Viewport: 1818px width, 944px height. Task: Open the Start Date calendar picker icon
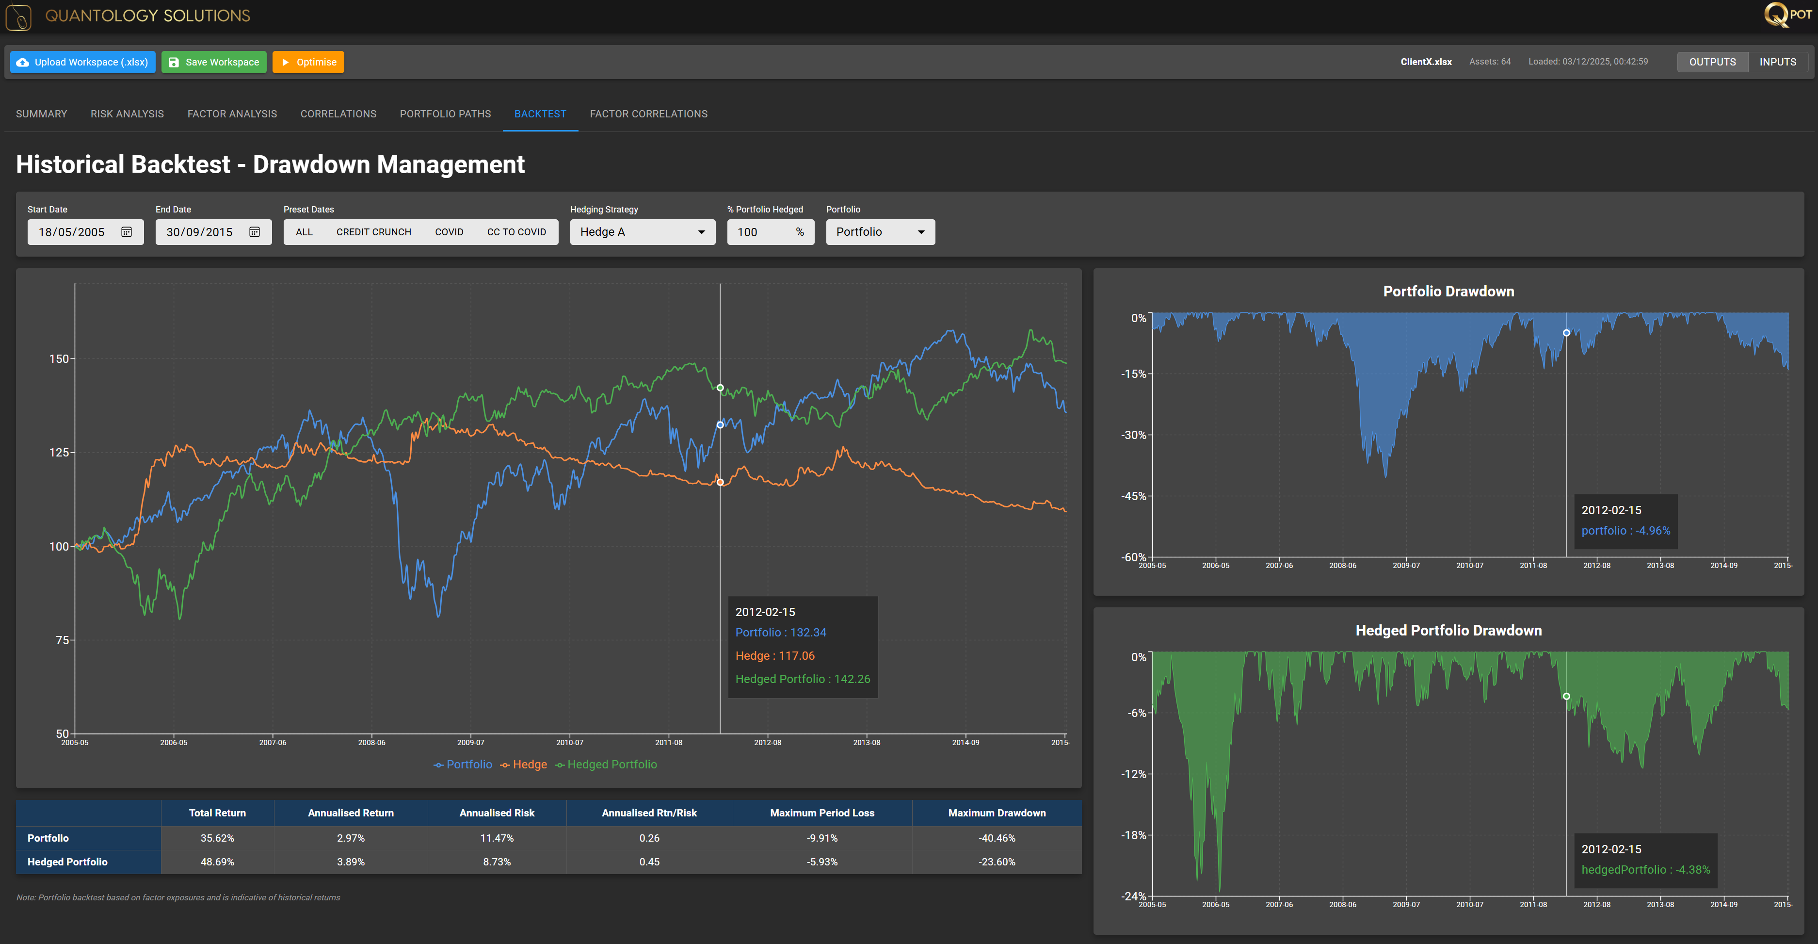pyautogui.click(x=127, y=231)
